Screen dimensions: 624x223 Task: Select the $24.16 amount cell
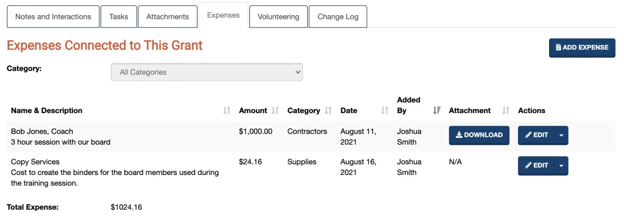tap(250, 162)
